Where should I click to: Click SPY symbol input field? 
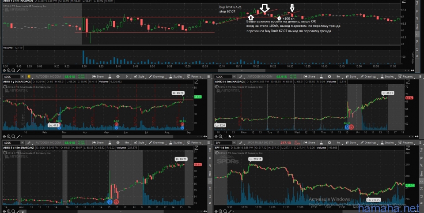point(223,142)
